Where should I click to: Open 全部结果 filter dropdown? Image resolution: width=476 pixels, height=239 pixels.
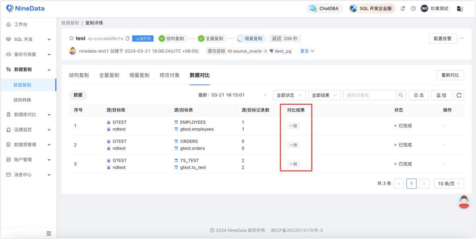point(324,95)
